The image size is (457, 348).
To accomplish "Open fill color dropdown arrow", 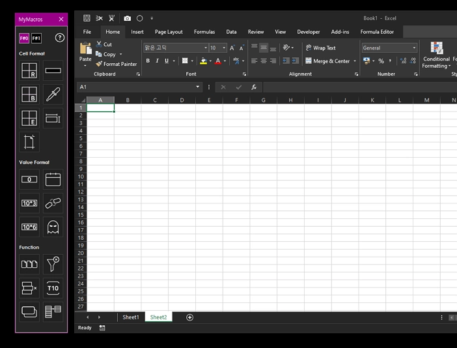I will [210, 61].
